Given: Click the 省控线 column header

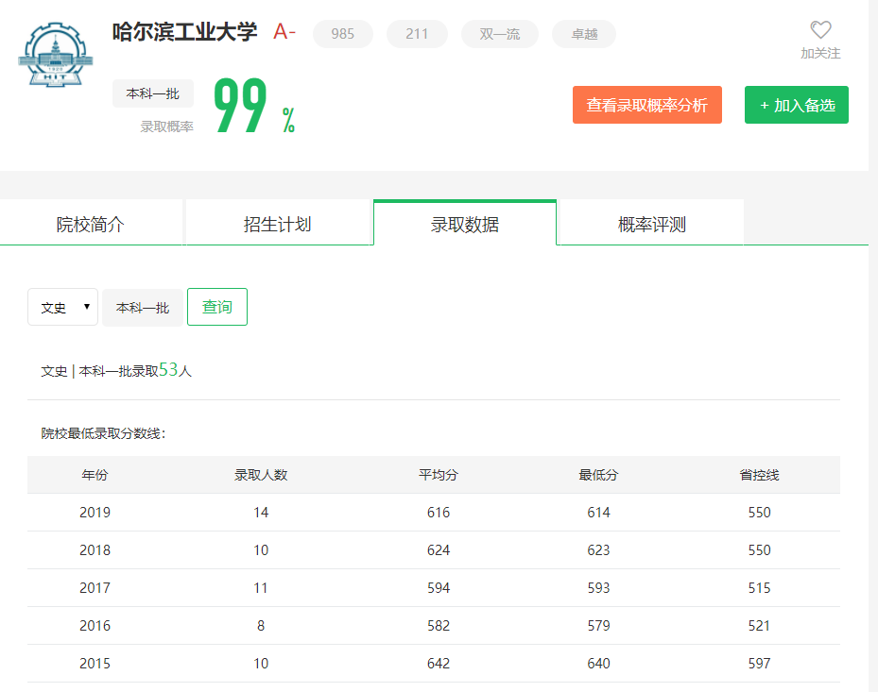Looking at the screenshot, I should pos(759,475).
